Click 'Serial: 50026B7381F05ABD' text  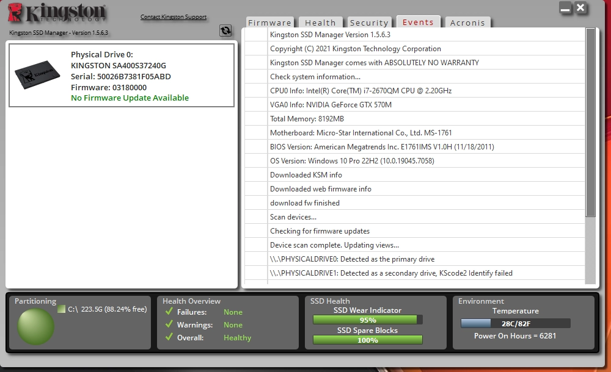[x=121, y=76]
